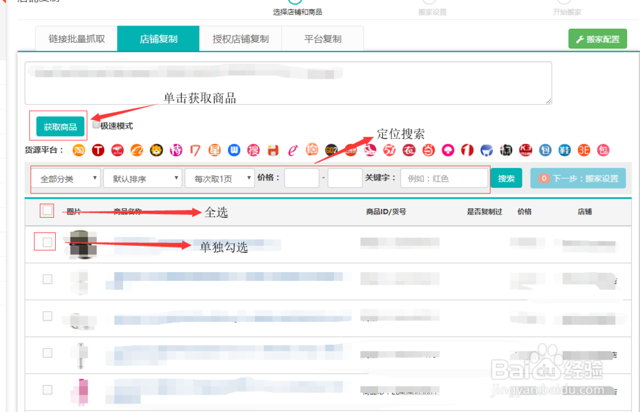The width and height of the screenshot is (640, 412).
Task: Select the red K3 platform icon
Action: coord(525,150)
